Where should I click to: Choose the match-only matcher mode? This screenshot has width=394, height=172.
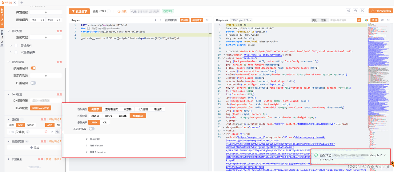coord(30,125)
